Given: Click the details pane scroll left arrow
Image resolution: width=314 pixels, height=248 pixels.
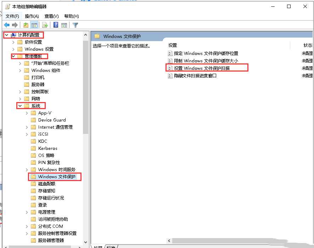Looking at the screenshot, I should click(x=169, y=241).
